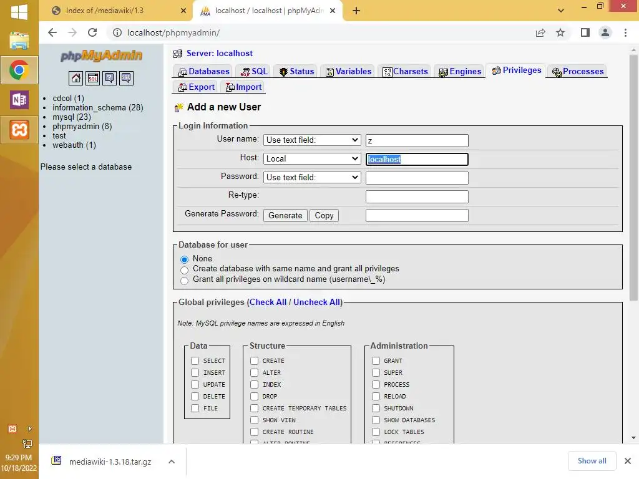Enable the GRANT privilege checkbox
The height and width of the screenshot is (479, 639).
pyautogui.click(x=376, y=361)
